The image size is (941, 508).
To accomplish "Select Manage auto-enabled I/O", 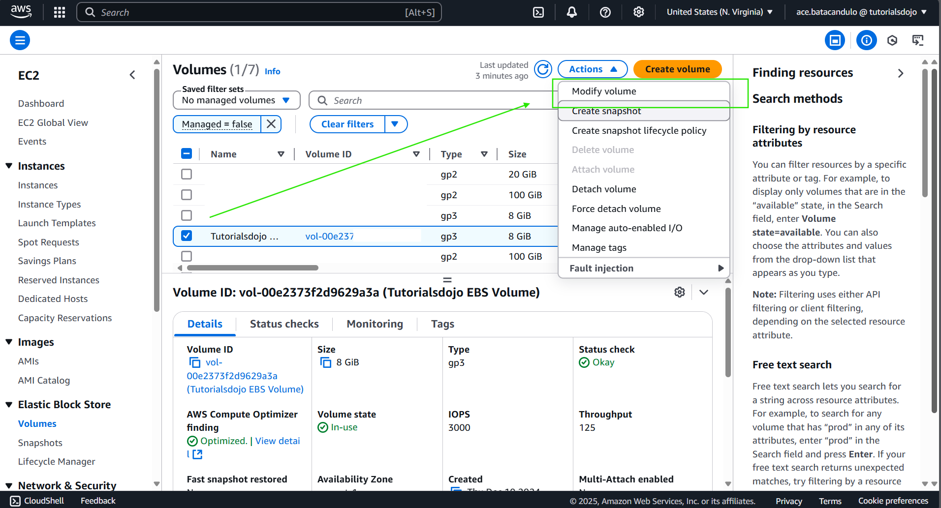I will [644, 228].
